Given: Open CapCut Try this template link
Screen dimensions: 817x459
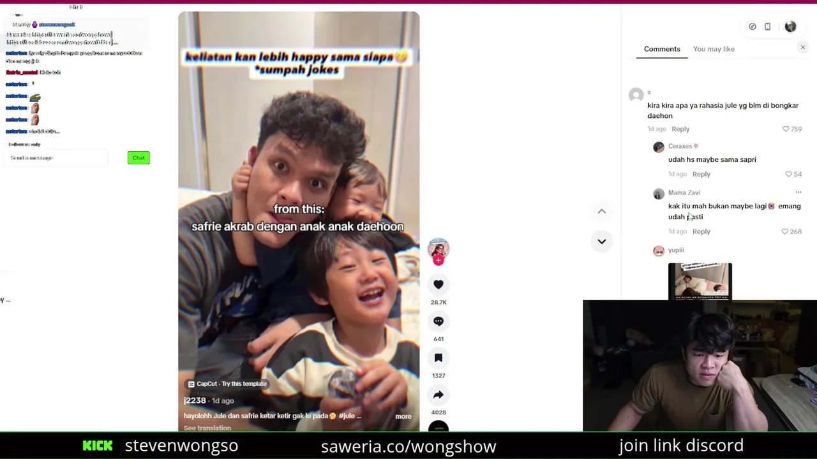Looking at the screenshot, I should (x=227, y=384).
